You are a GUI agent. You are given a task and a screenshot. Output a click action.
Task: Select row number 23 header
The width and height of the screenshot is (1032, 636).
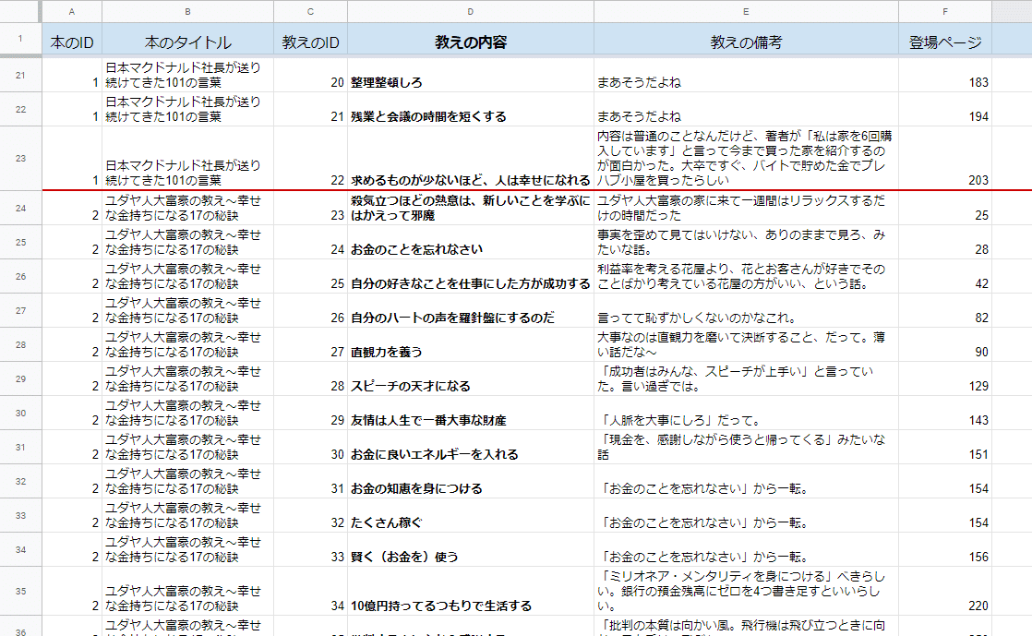[20, 158]
